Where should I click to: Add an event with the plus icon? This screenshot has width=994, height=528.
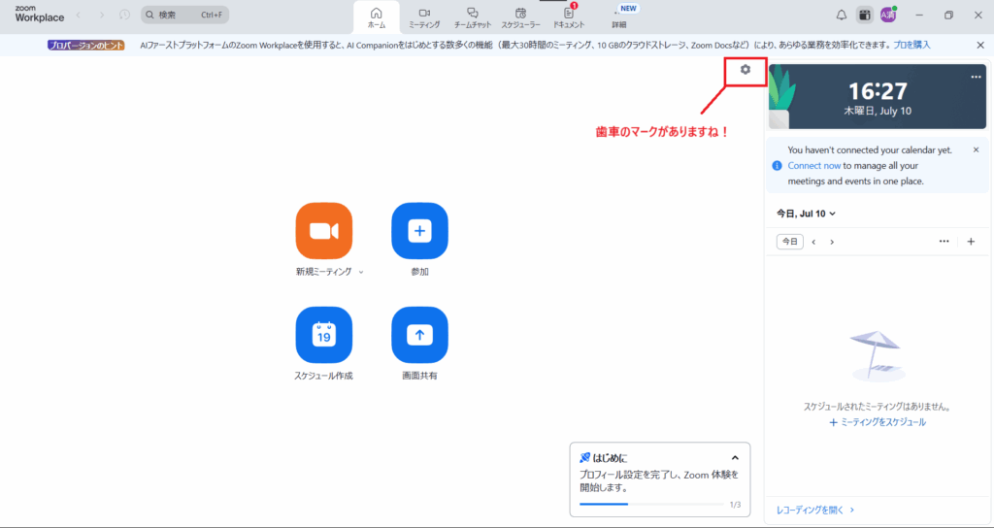[971, 242]
